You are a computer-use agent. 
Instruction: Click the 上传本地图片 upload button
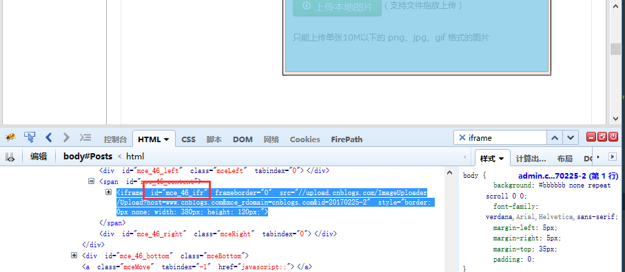point(337,7)
